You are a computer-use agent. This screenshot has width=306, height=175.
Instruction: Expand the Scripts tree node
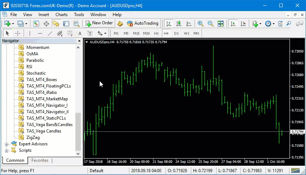tap(7, 151)
